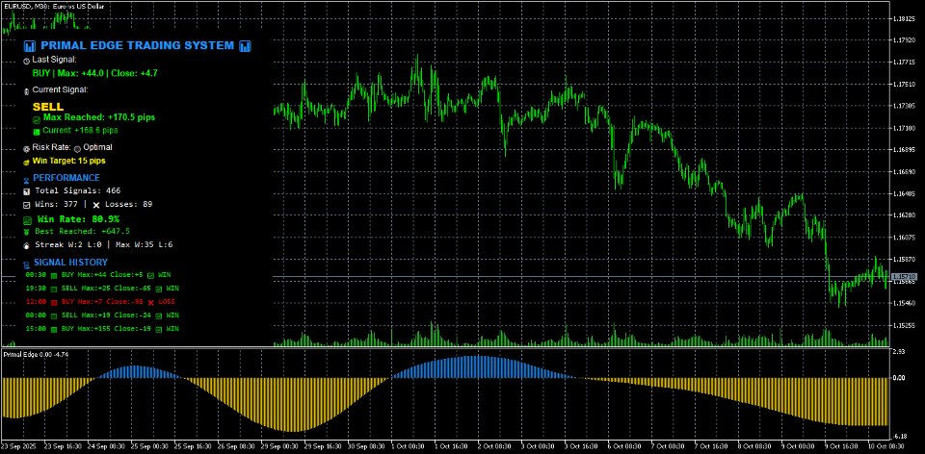Click the gear icon beside Risk Rate
This screenshot has height=454, width=925.
click(27, 149)
